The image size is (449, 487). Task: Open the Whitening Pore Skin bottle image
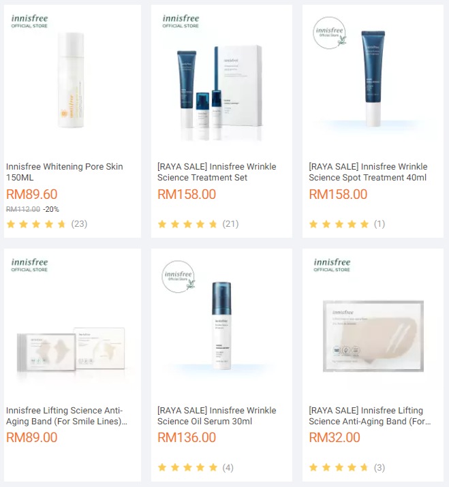pyautogui.click(x=71, y=80)
